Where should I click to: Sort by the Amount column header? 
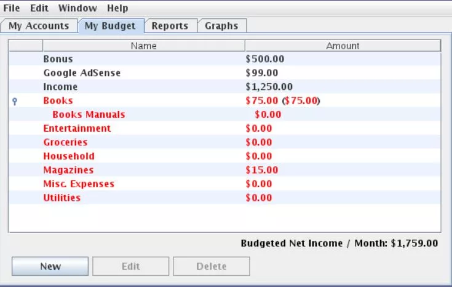343,46
